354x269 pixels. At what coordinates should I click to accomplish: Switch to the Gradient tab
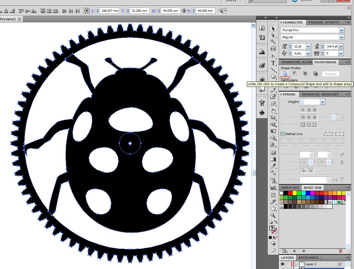[x=330, y=94]
